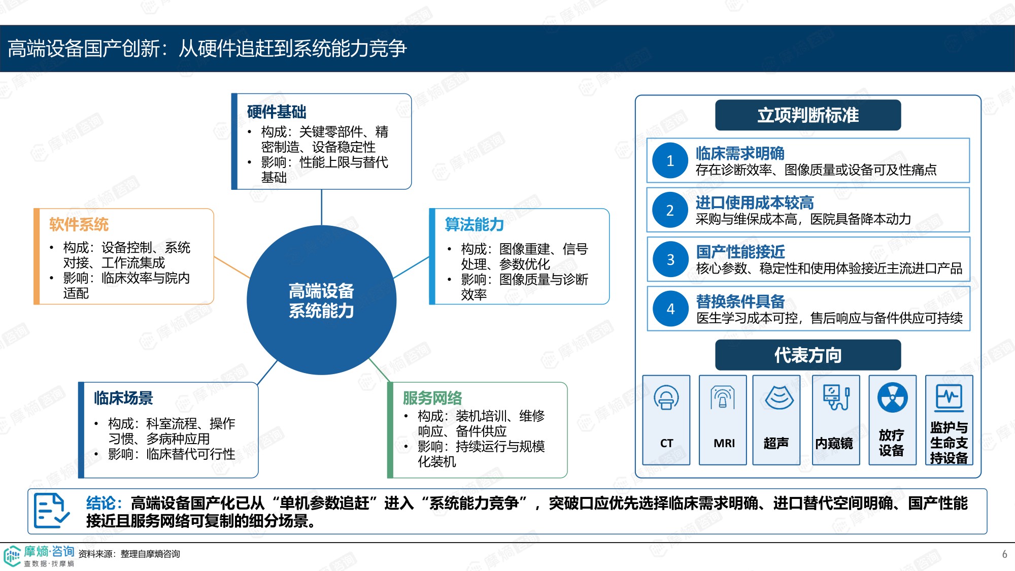Select the 立项判断标准 header
The width and height of the screenshot is (1015, 571).
tap(808, 115)
